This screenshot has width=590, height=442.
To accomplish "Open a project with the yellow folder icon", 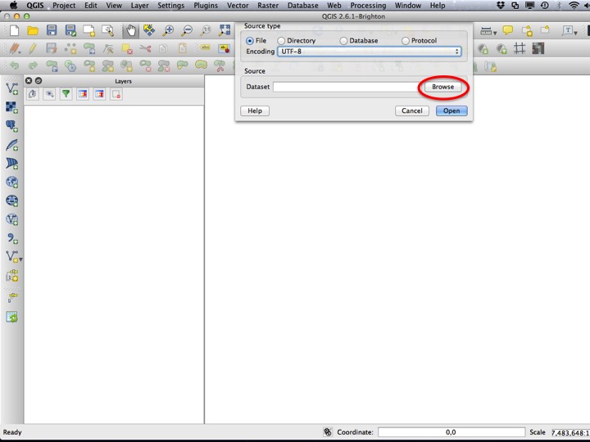I will pos(33,30).
